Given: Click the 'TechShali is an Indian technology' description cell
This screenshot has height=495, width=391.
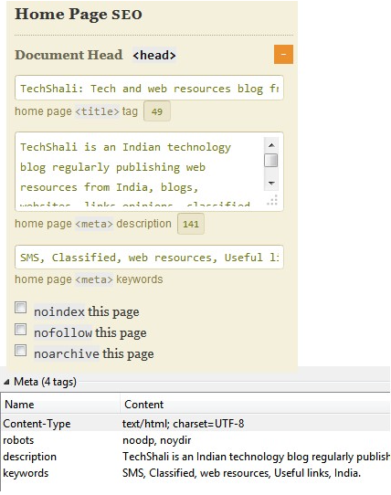Looking at the screenshot, I should point(256,457).
